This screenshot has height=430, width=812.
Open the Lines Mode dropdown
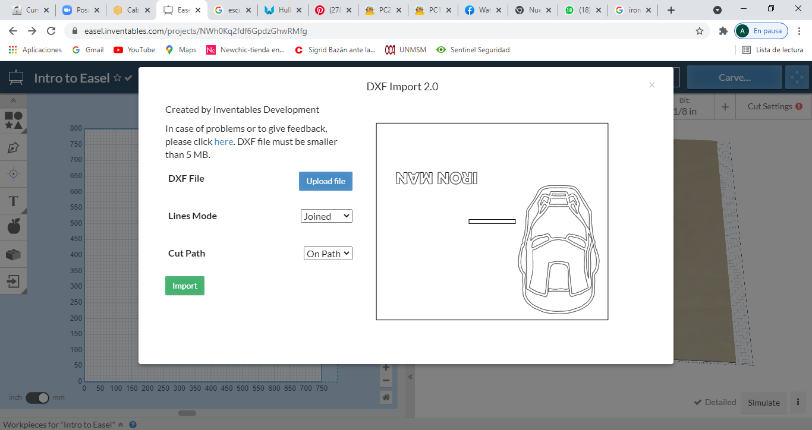326,216
